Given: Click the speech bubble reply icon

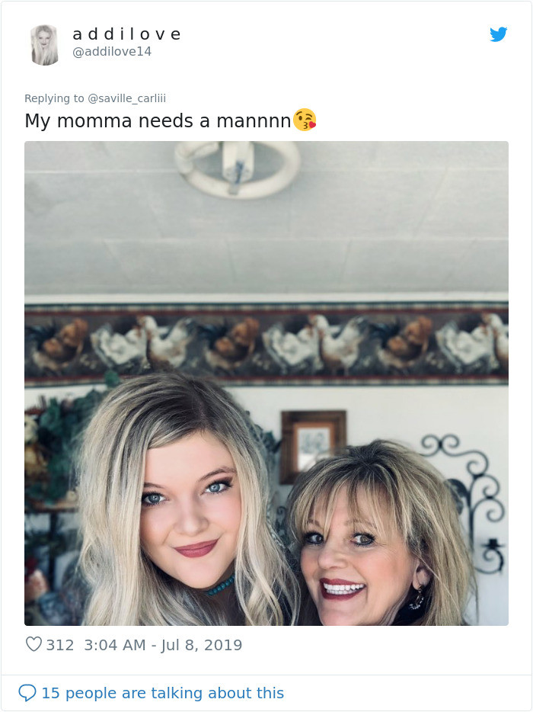Looking at the screenshot, I should tap(27, 693).
